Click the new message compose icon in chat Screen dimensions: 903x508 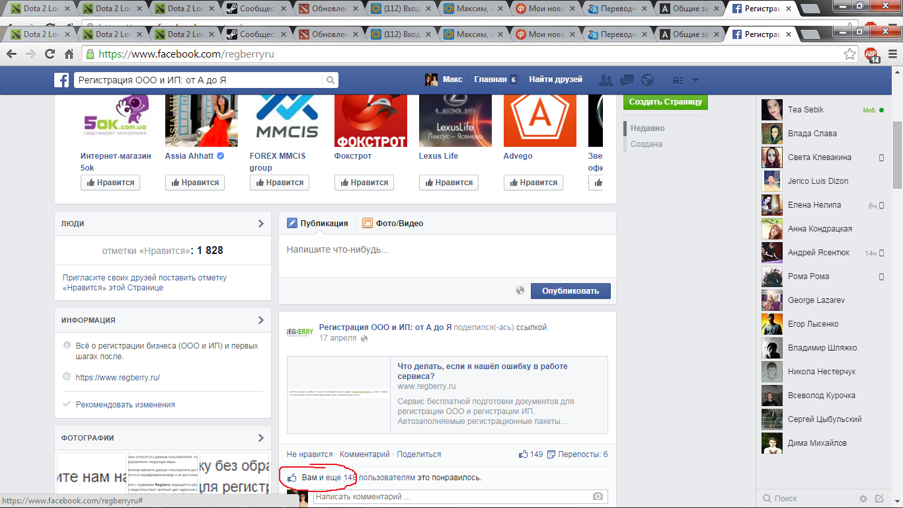(x=879, y=498)
